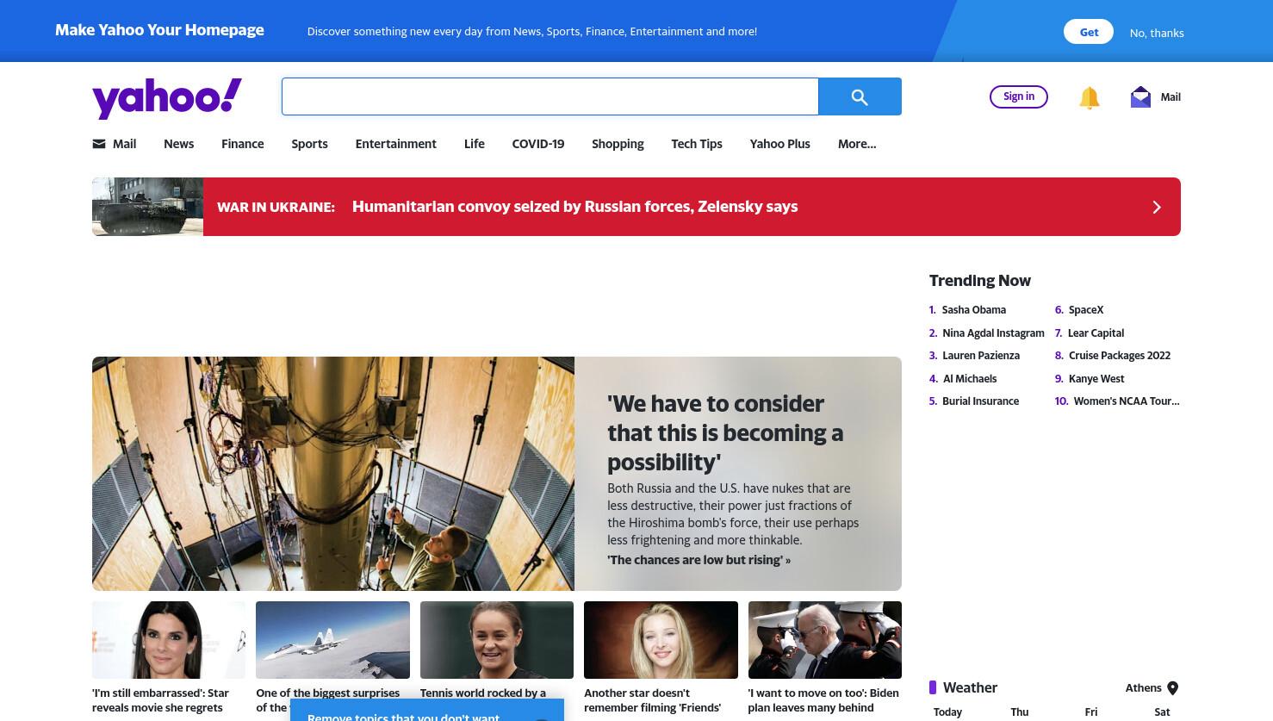
Task: Read 'I'm still embarrassed' star story
Action: [161, 700]
